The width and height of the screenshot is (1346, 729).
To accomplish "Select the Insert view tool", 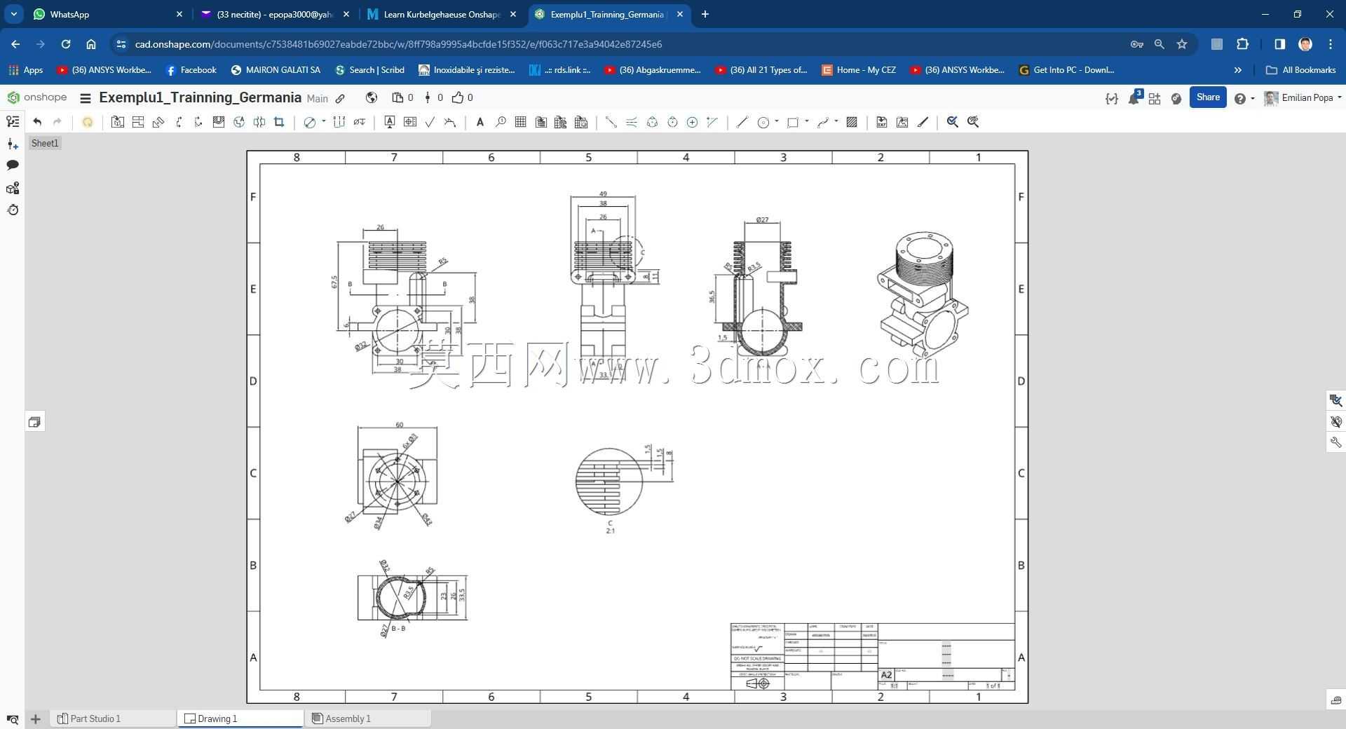I will (118, 122).
